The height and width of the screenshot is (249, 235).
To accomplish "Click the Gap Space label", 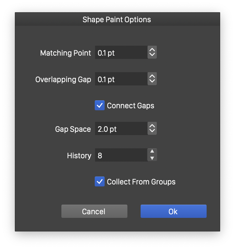I will click(x=73, y=129).
